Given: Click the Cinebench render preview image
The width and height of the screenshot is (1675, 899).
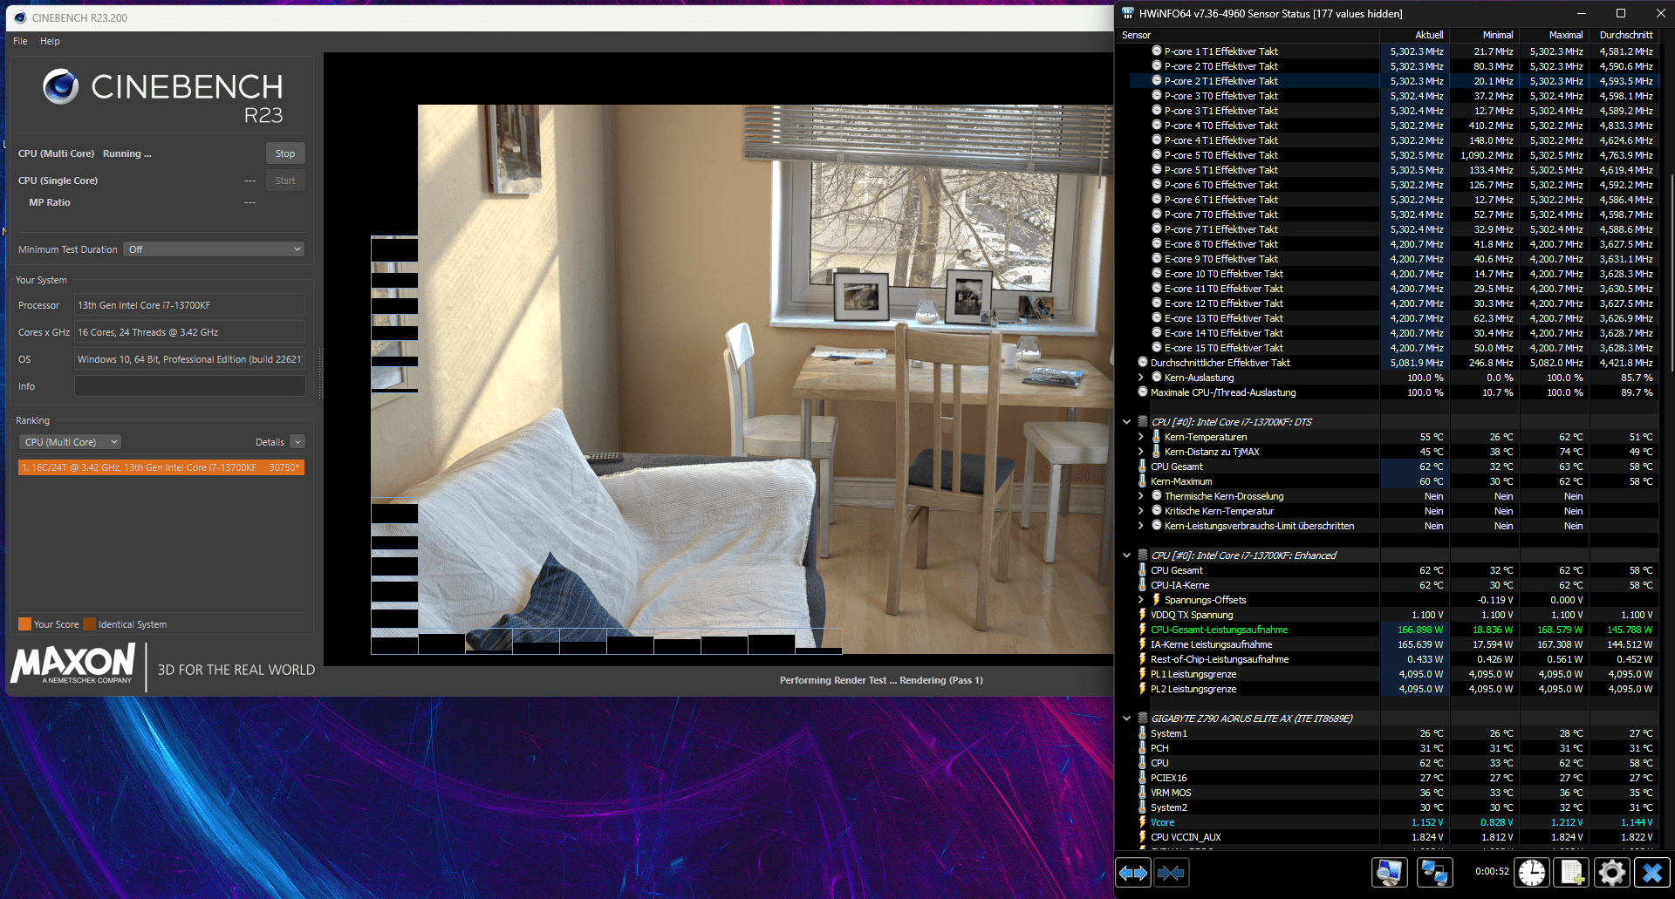Looking at the screenshot, I should pyautogui.click(x=742, y=379).
